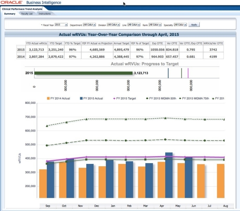Select the FY 2014 Actual orange legend swatch

pyautogui.click(x=48, y=98)
